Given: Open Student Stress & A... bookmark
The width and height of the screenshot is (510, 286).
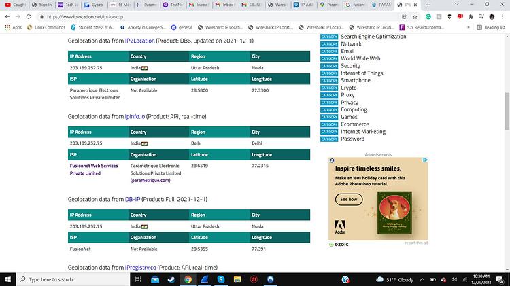Looking at the screenshot, I should tap(92, 27).
